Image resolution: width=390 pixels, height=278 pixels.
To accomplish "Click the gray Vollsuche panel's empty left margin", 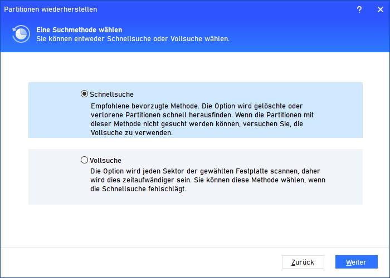I will (x=53, y=176).
